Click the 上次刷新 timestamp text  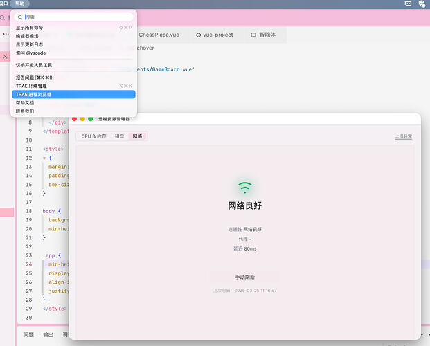point(245,291)
